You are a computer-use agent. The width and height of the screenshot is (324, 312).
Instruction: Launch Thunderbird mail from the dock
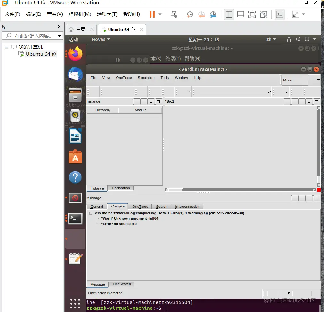coord(75,74)
